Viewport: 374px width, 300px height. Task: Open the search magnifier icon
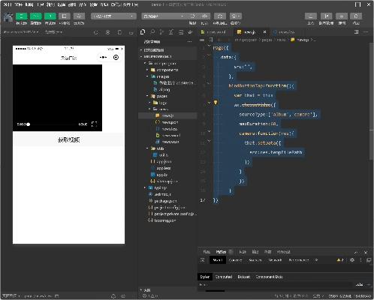(x=152, y=32)
